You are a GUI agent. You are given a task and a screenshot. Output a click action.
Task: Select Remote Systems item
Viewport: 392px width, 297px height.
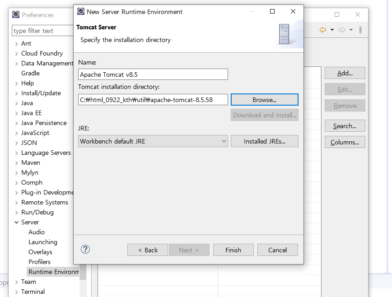coord(45,202)
